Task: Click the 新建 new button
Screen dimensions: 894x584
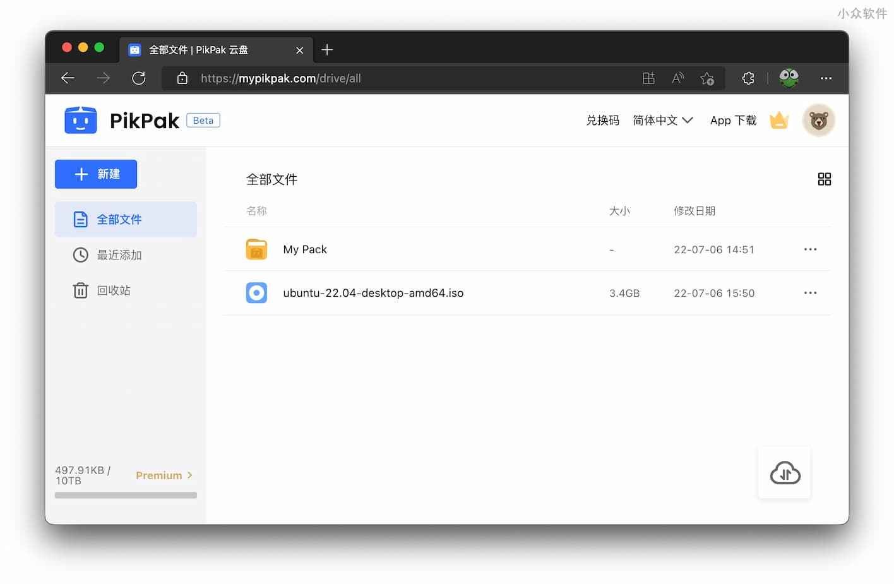Action: (96, 174)
